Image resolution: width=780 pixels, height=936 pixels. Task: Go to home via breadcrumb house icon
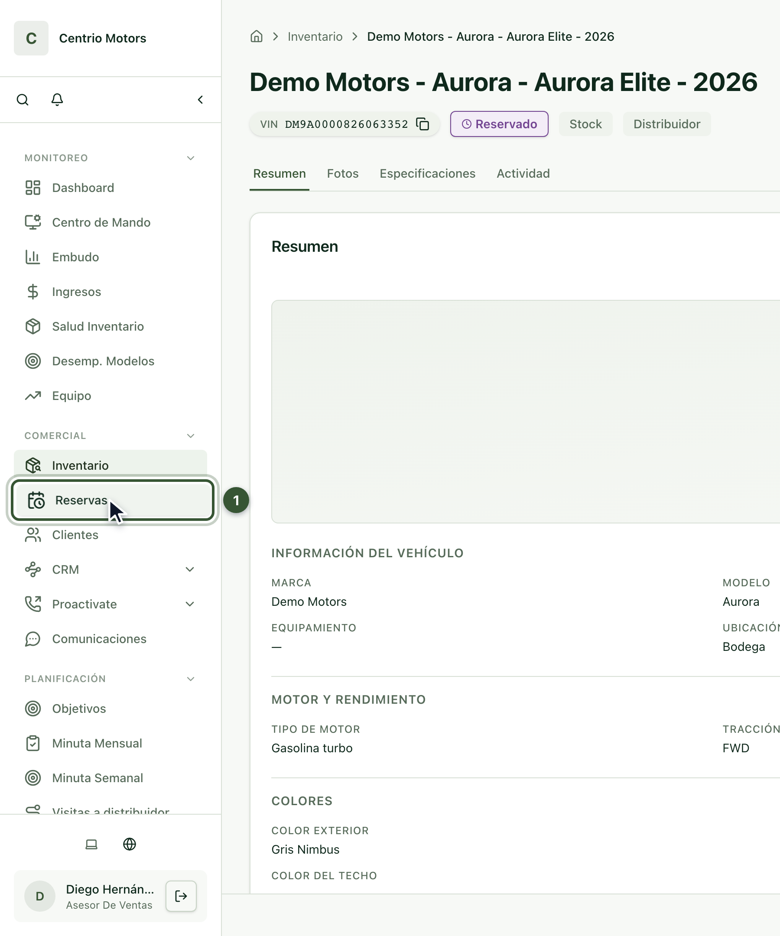(x=256, y=36)
